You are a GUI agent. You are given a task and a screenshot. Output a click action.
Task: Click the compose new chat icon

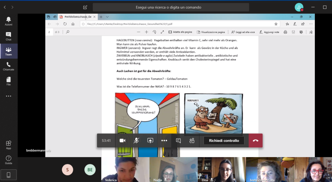85,7
